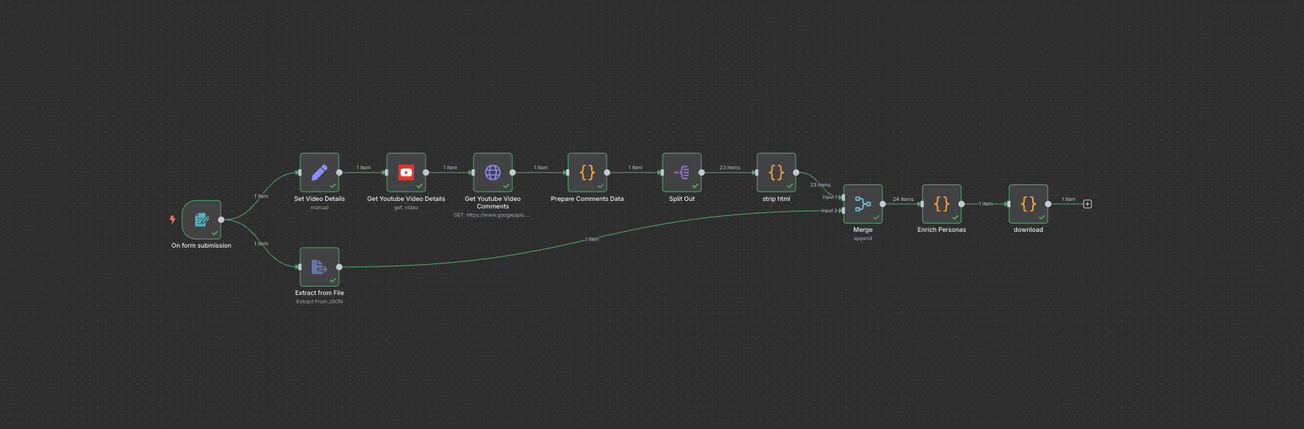Click the 'Get Youtube Video Details' label
The image size is (1304, 429).
(x=406, y=199)
